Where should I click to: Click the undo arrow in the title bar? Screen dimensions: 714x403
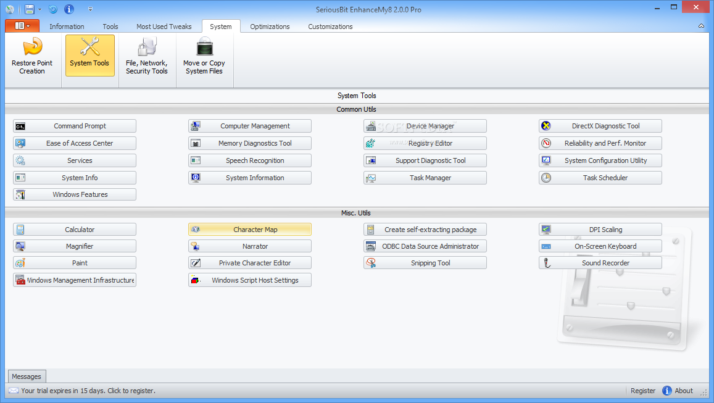(53, 9)
